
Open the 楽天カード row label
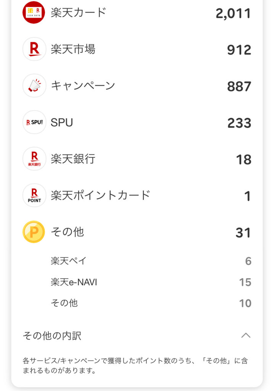(x=78, y=13)
